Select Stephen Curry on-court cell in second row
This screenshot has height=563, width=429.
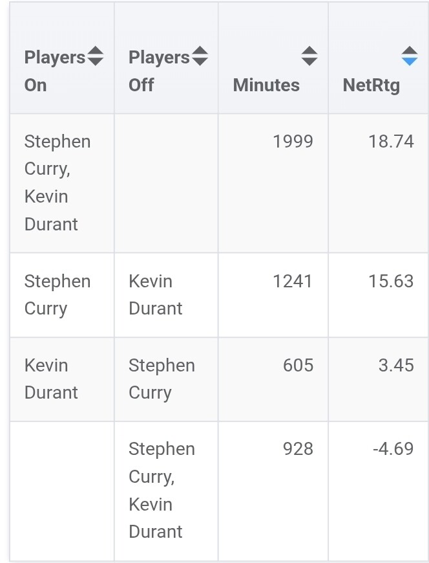57,294
